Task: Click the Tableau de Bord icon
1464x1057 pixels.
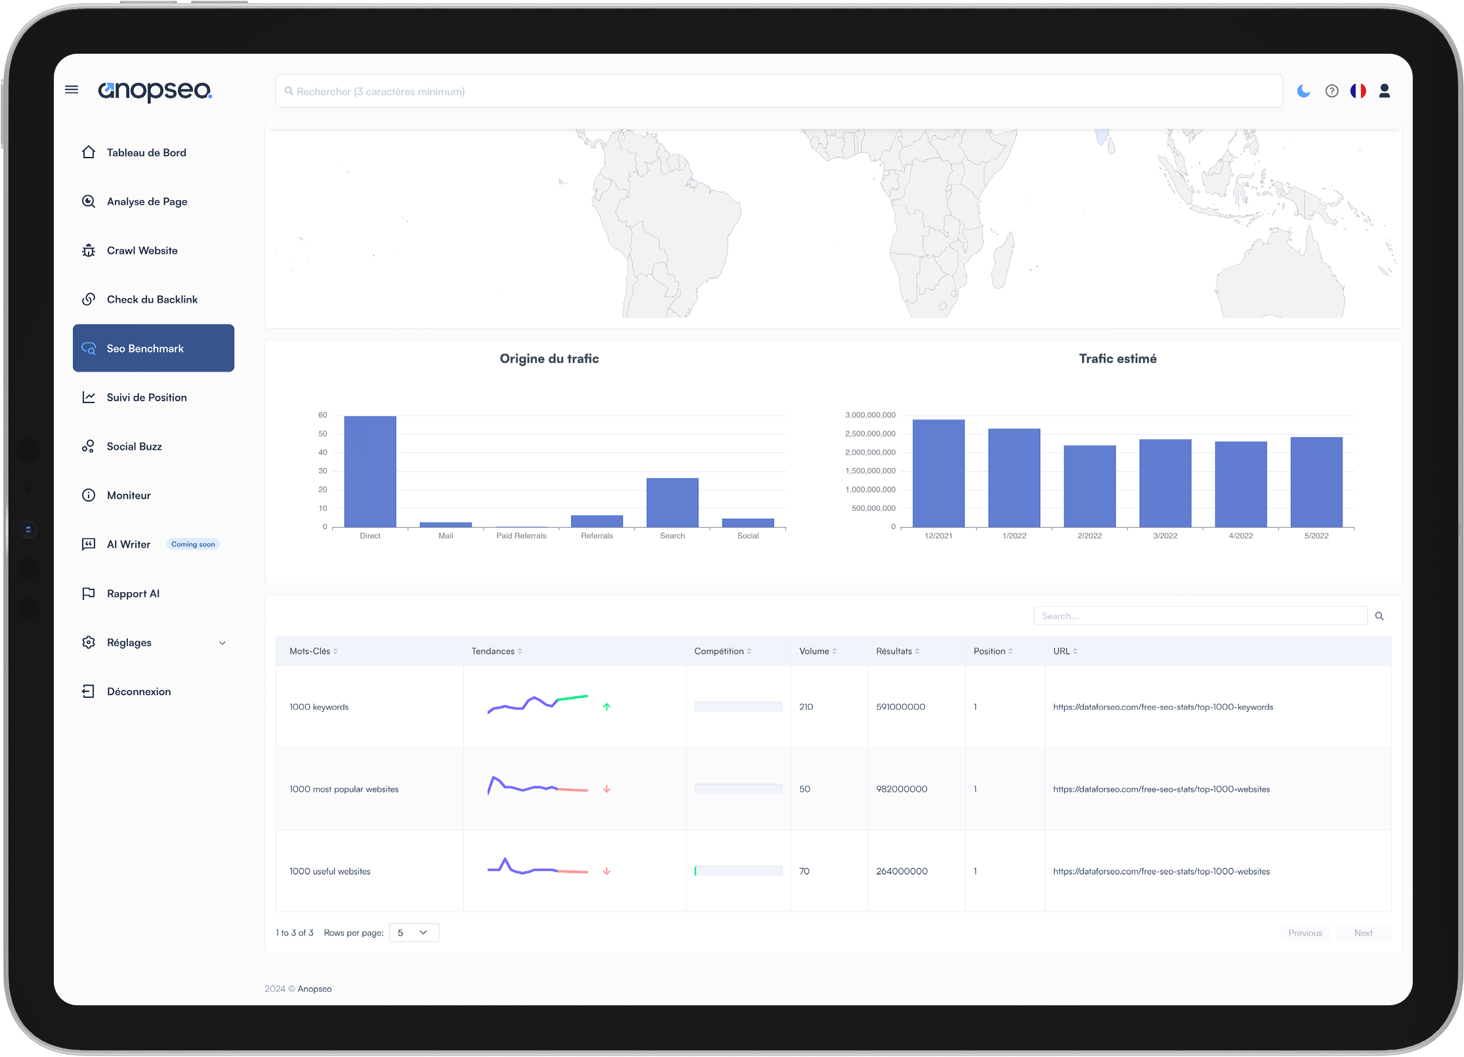Action: [x=90, y=151]
